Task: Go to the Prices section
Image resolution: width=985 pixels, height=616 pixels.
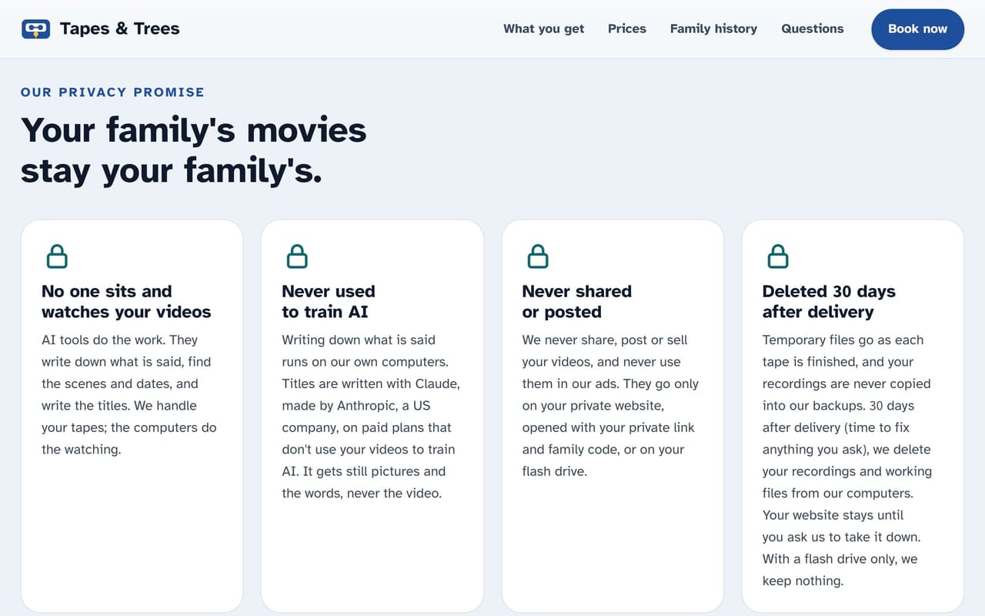Action: pyautogui.click(x=627, y=28)
